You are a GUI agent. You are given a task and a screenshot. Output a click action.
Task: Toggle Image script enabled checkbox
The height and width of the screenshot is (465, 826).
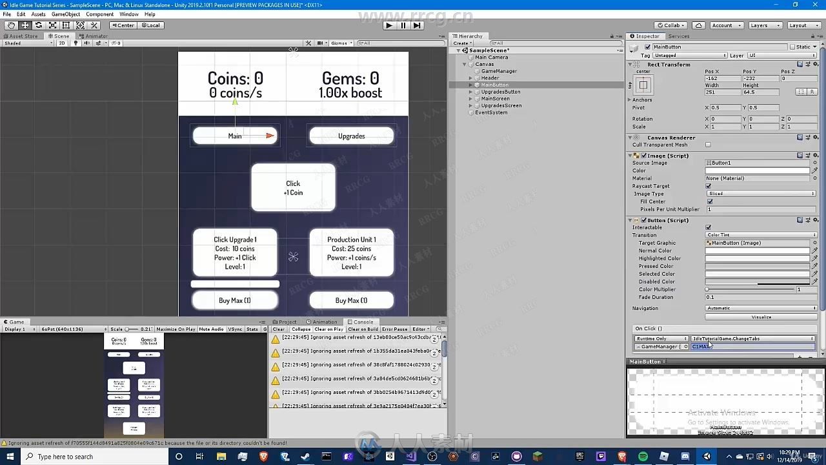[x=643, y=156]
